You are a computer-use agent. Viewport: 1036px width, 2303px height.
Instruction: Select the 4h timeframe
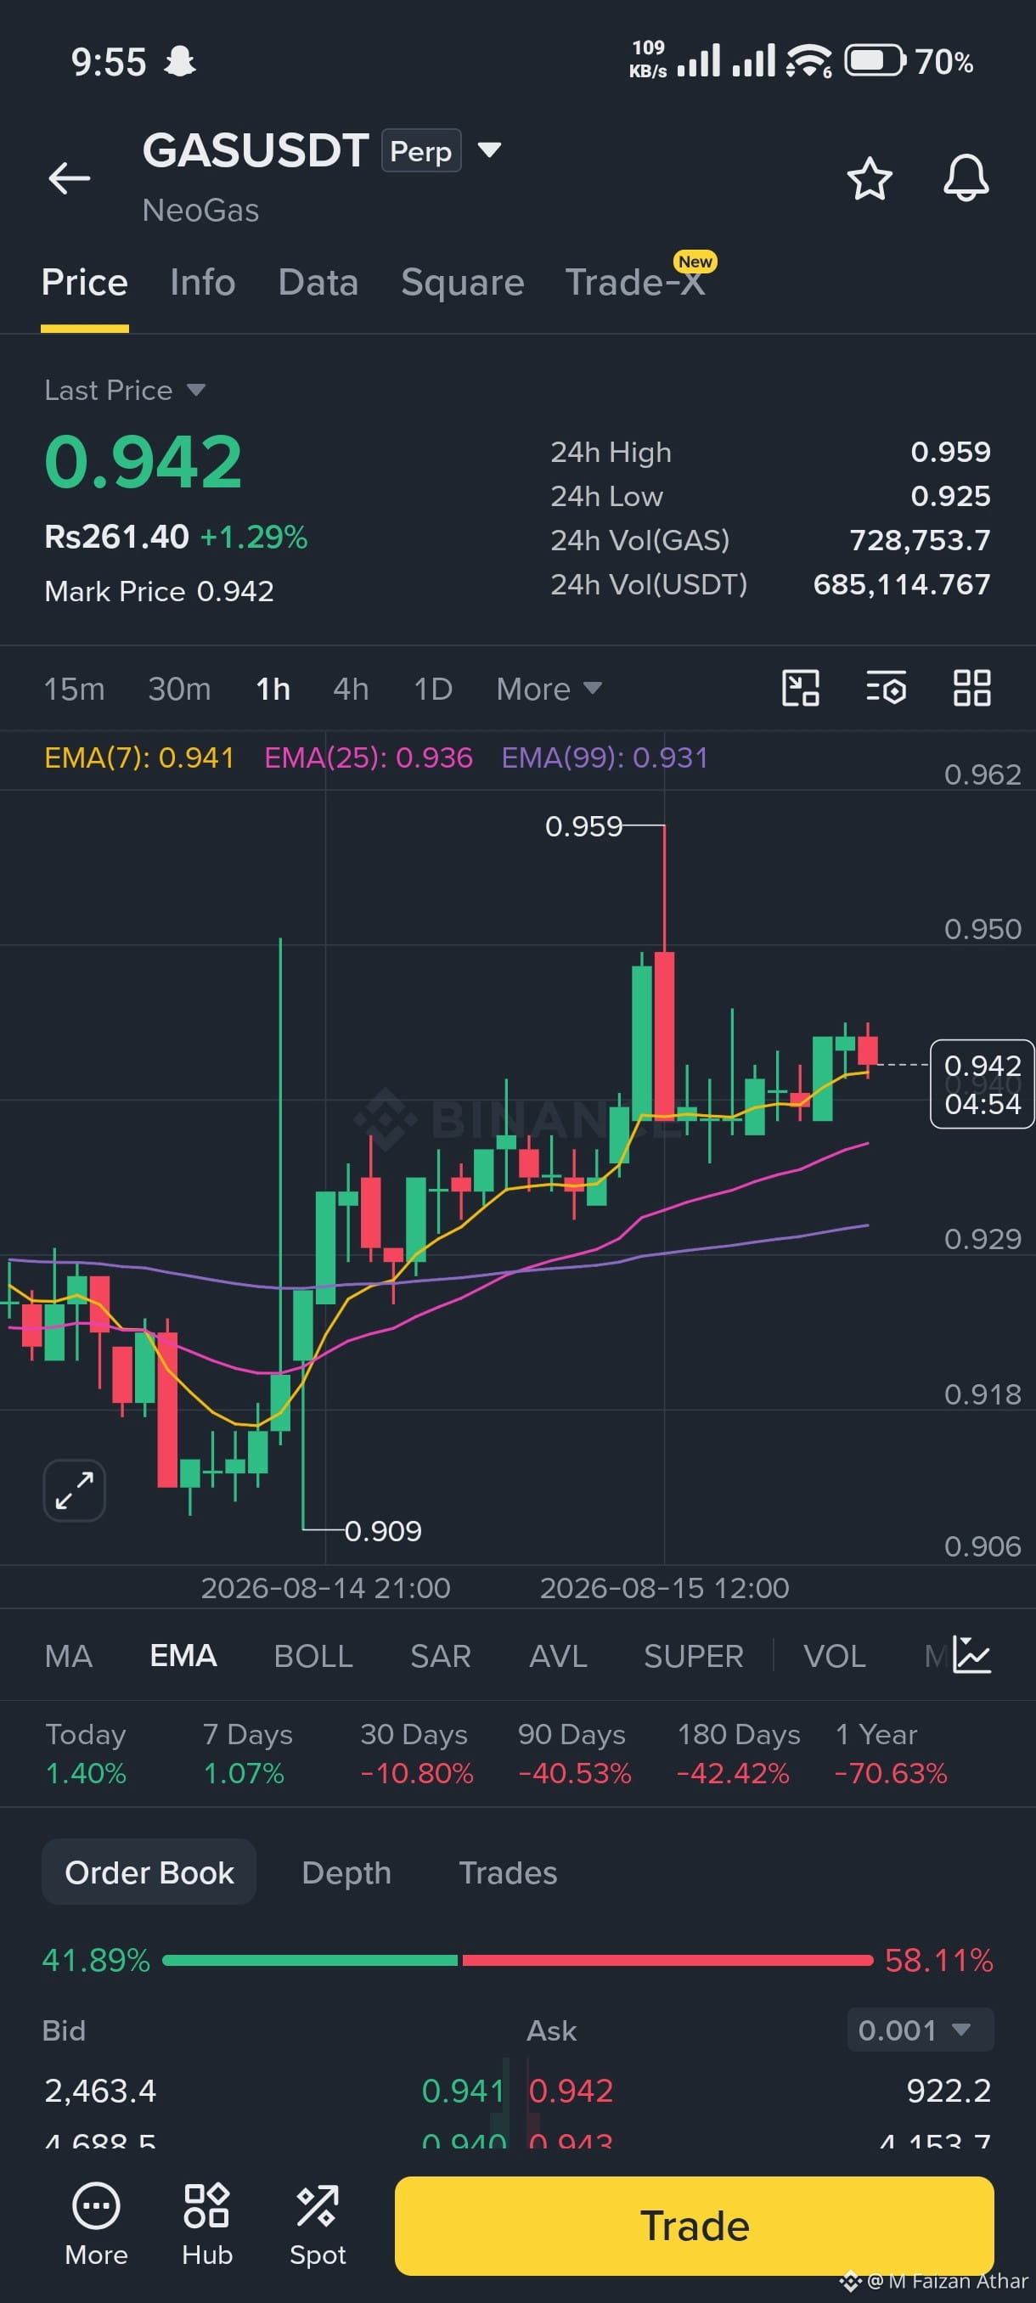point(351,690)
